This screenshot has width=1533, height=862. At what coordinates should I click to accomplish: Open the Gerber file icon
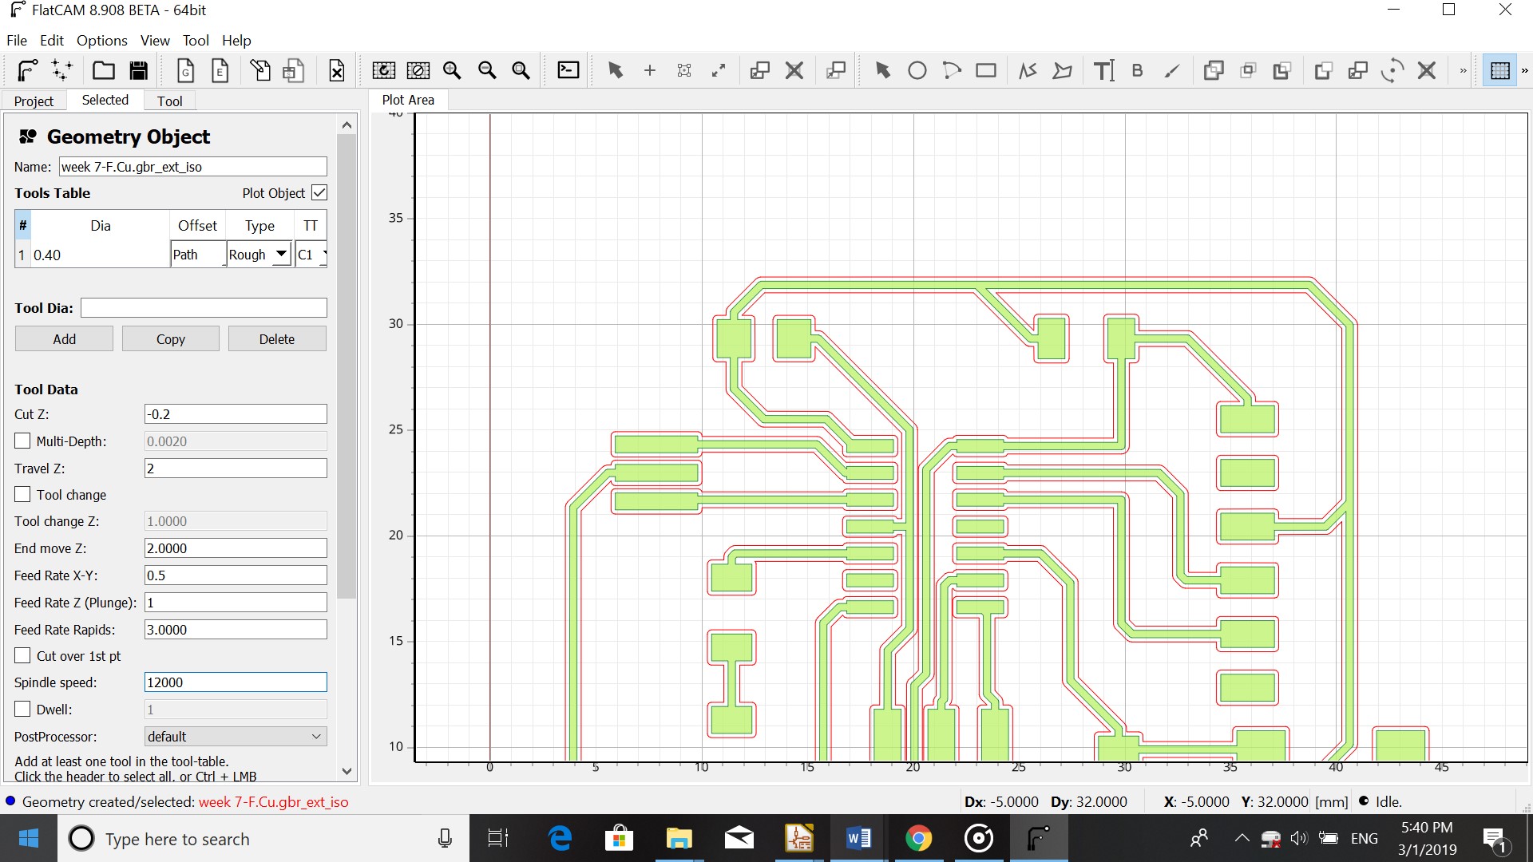click(185, 71)
